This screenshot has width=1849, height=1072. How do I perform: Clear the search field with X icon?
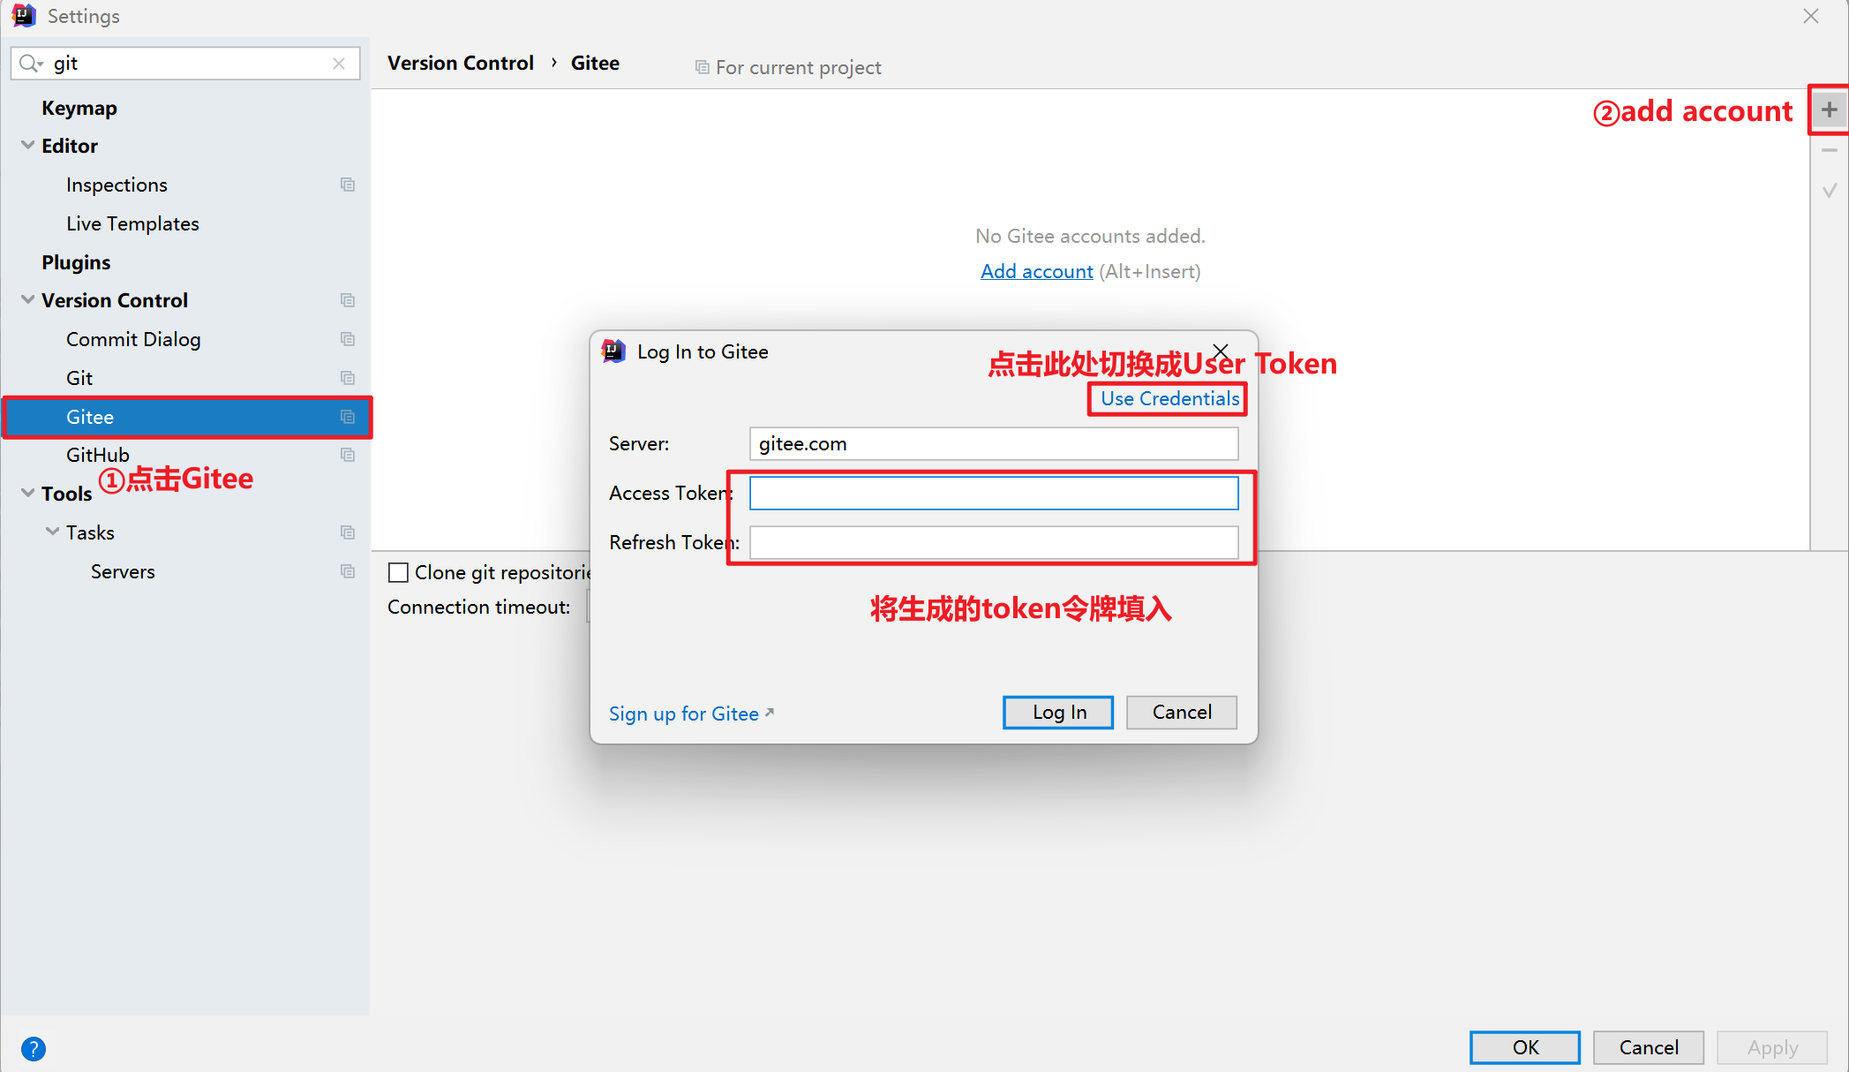point(339,64)
